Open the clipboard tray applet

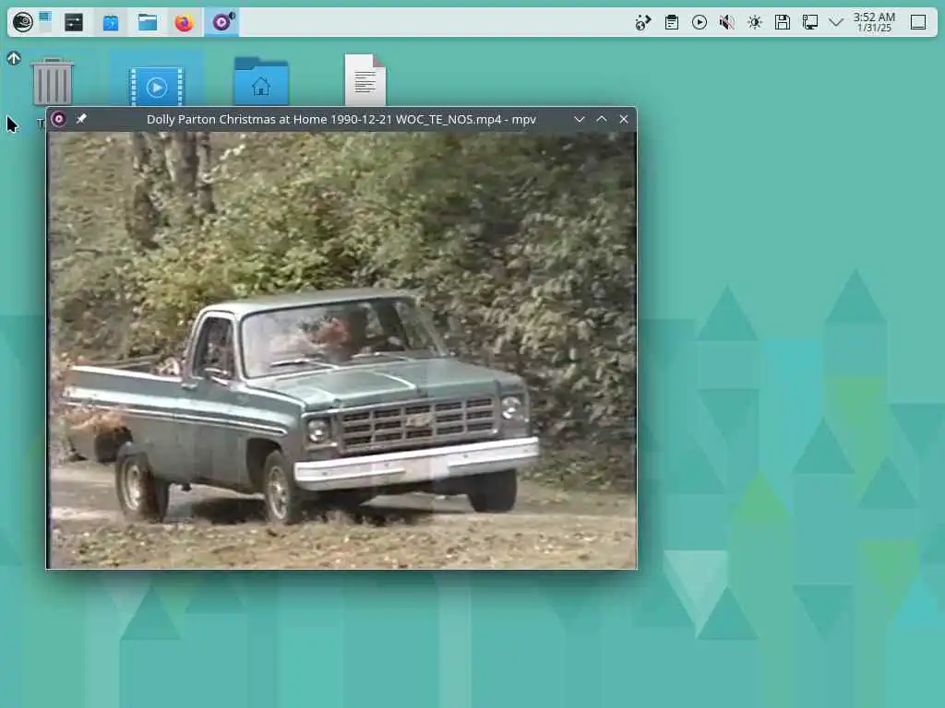tap(672, 23)
